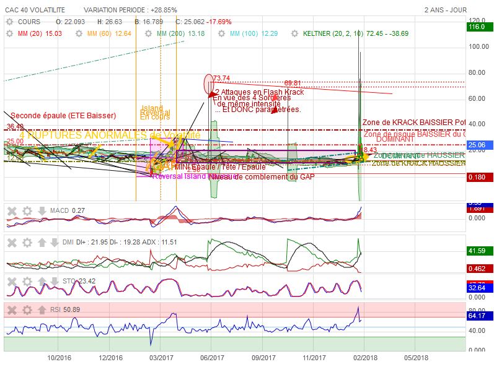Remove the STO indicator panel
Viewport: 494px width, 367px height.
[12, 281]
